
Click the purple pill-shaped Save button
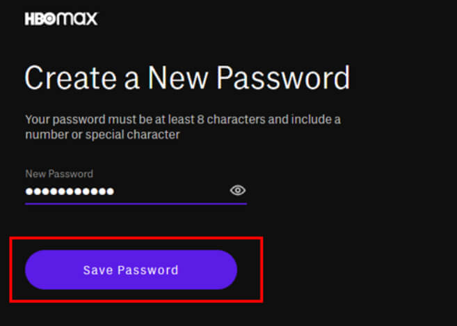[131, 270]
